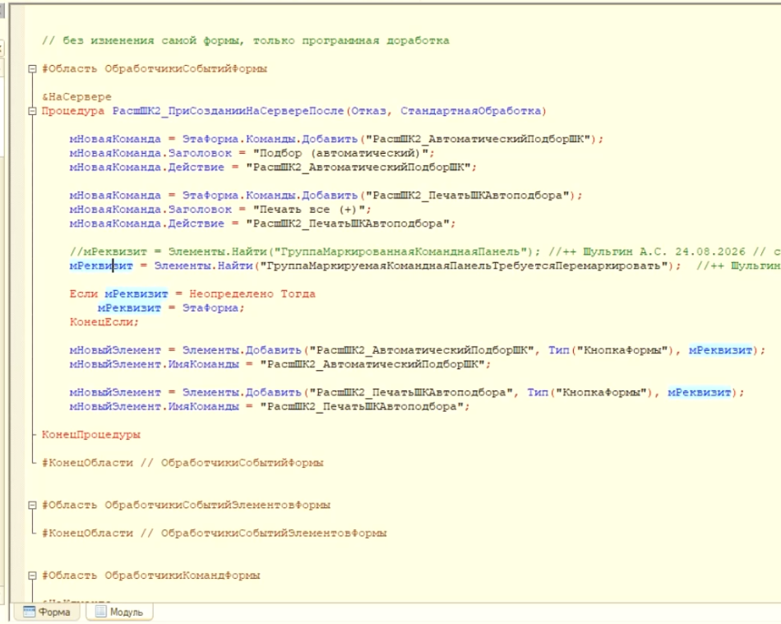Click the КонецЕсли; line

pyautogui.click(x=104, y=322)
